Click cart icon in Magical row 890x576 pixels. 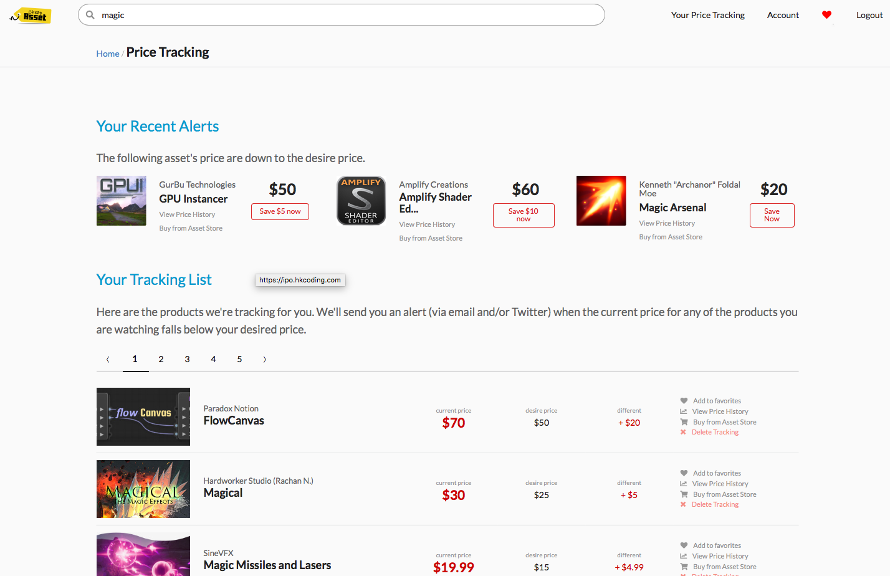[684, 494]
